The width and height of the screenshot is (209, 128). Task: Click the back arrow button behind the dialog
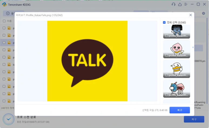(8, 13)
